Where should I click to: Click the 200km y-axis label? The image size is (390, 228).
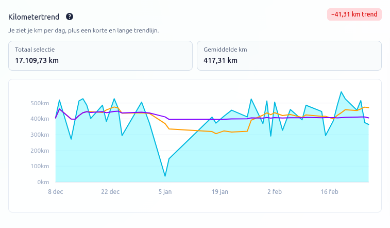coord(41,151)
